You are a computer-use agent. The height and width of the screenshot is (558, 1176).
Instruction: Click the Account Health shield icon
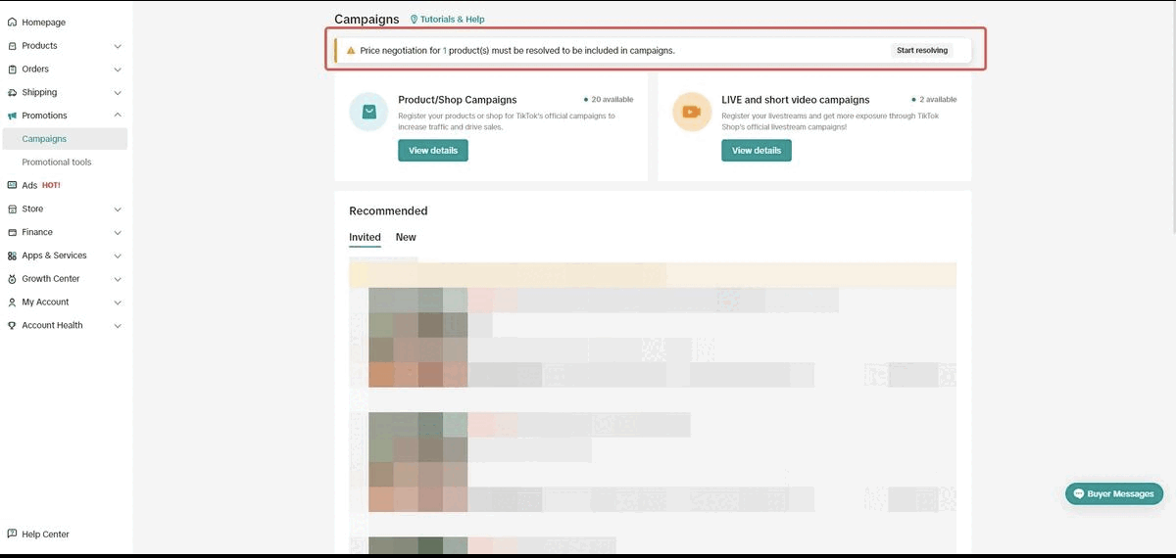pos(12,325)
